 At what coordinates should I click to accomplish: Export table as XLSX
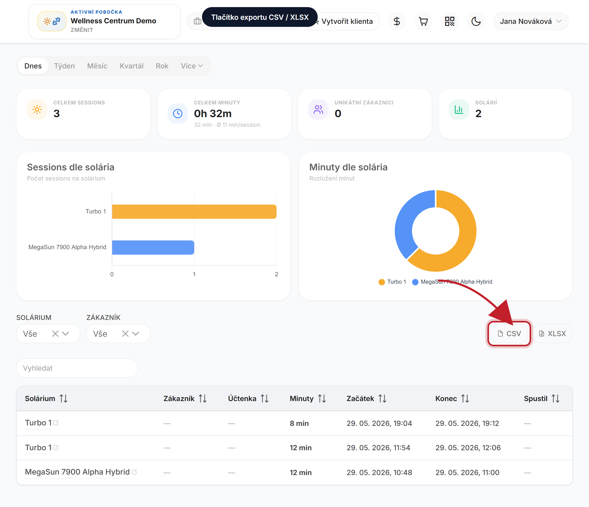pyautogui.click(x=552, y=334)
